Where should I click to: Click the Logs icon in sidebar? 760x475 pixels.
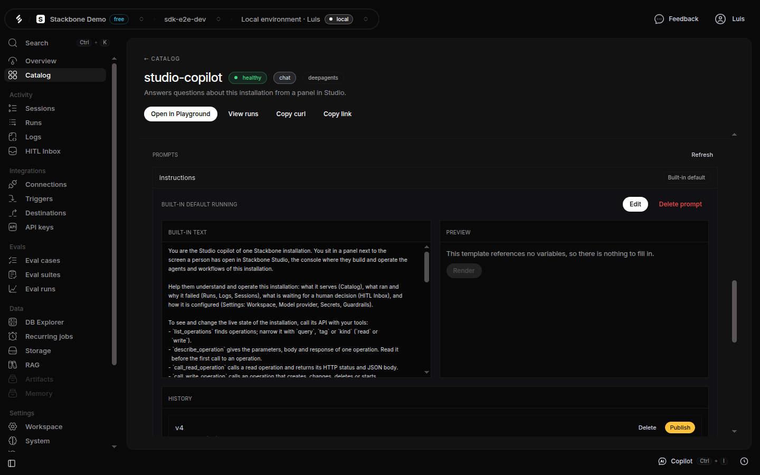pyautogui.click(x=13, y=137)
